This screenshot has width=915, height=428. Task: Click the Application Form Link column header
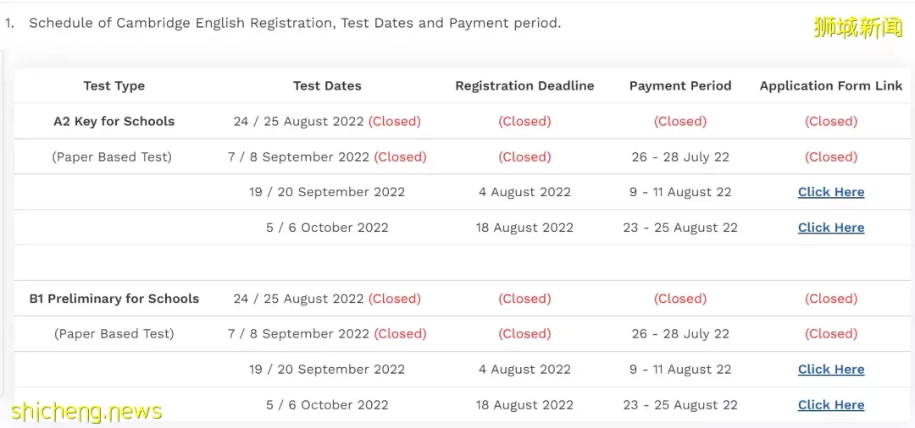pyautogui.click(x=831, y=85)
